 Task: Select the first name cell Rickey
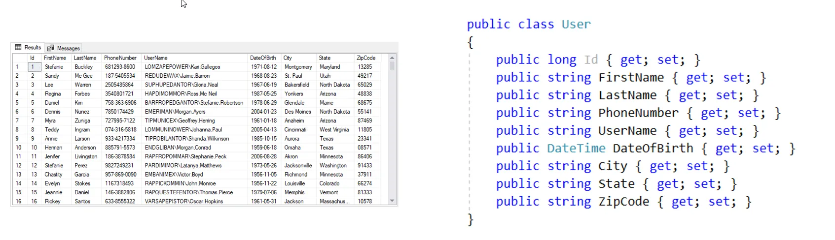[x=56, y=201]
